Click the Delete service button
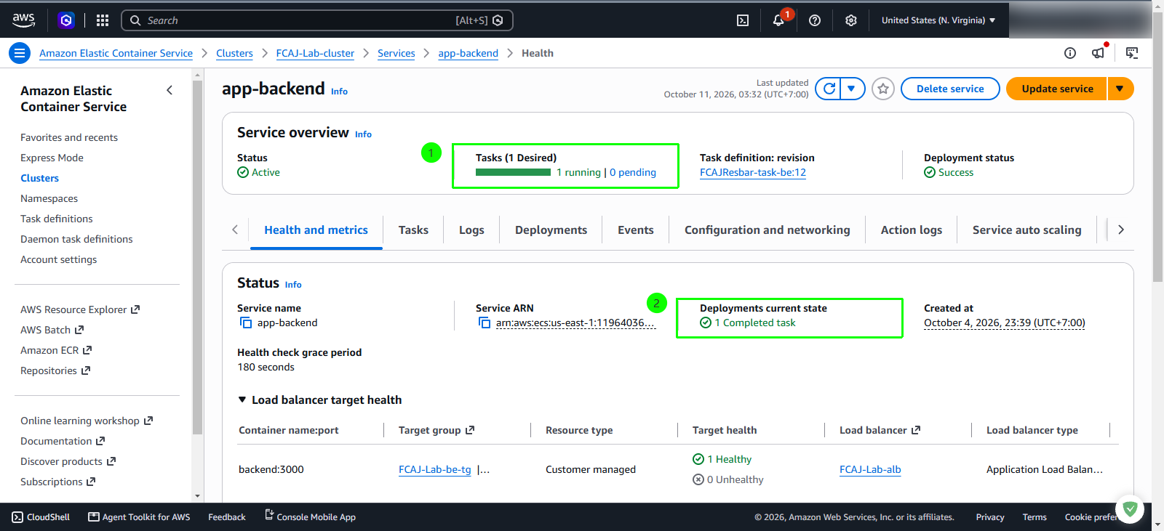 point(950,89)
